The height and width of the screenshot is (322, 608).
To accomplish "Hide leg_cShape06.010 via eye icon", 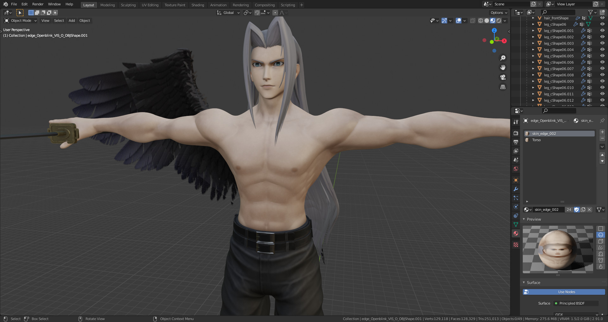I will pos(602,88).
